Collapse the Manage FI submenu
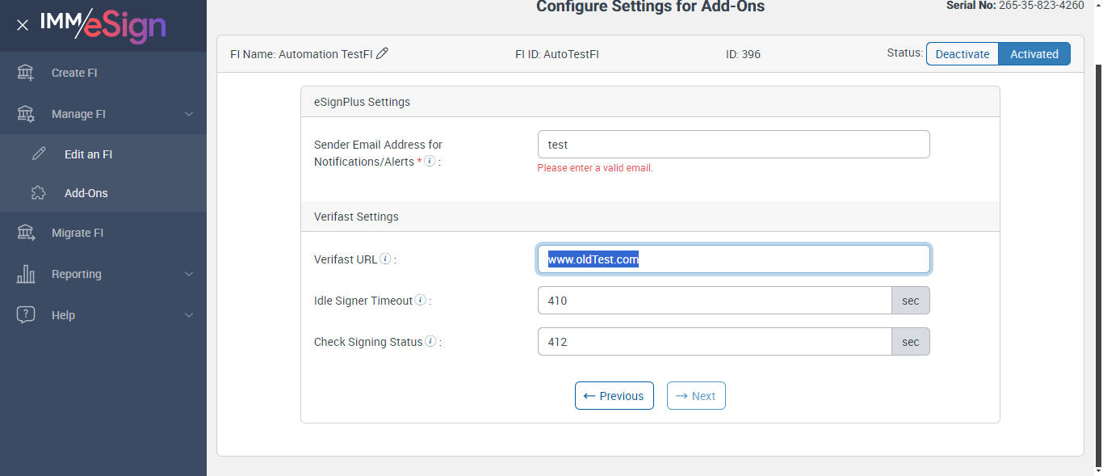The width and height of the screenshot is (1103, 476). click(189, 114)
